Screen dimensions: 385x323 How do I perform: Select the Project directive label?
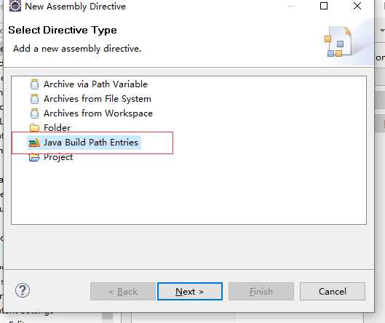point(58,157)
